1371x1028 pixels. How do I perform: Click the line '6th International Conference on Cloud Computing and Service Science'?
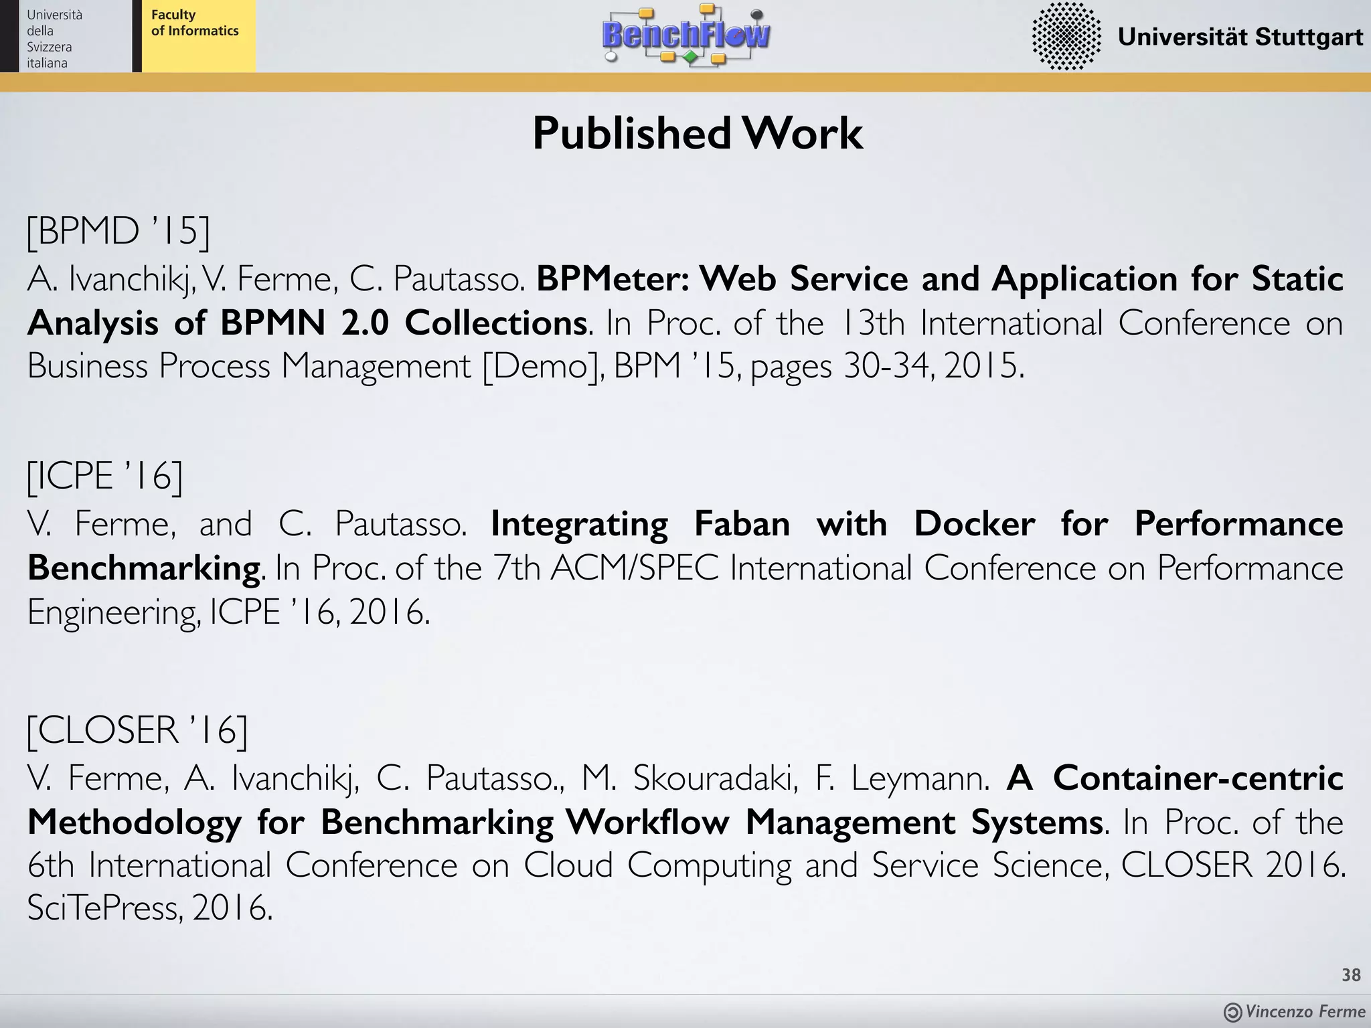pos(568,865)
